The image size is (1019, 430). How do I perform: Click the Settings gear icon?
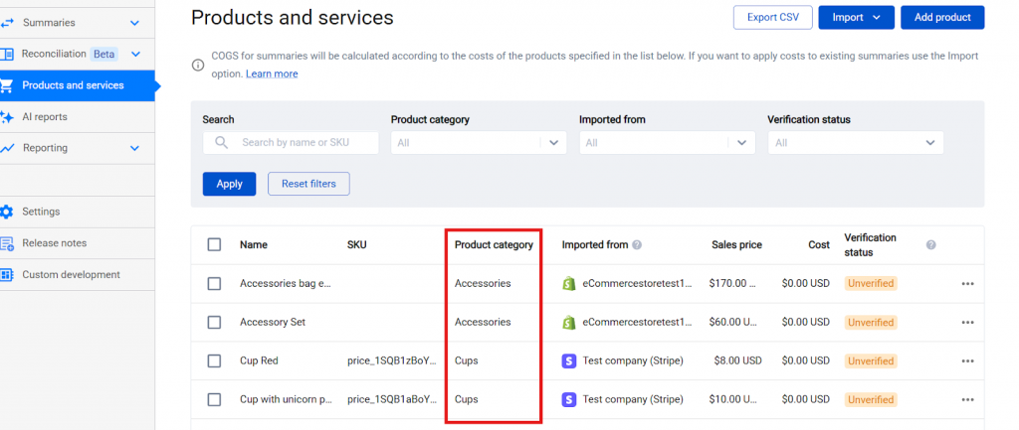[7, 212]
